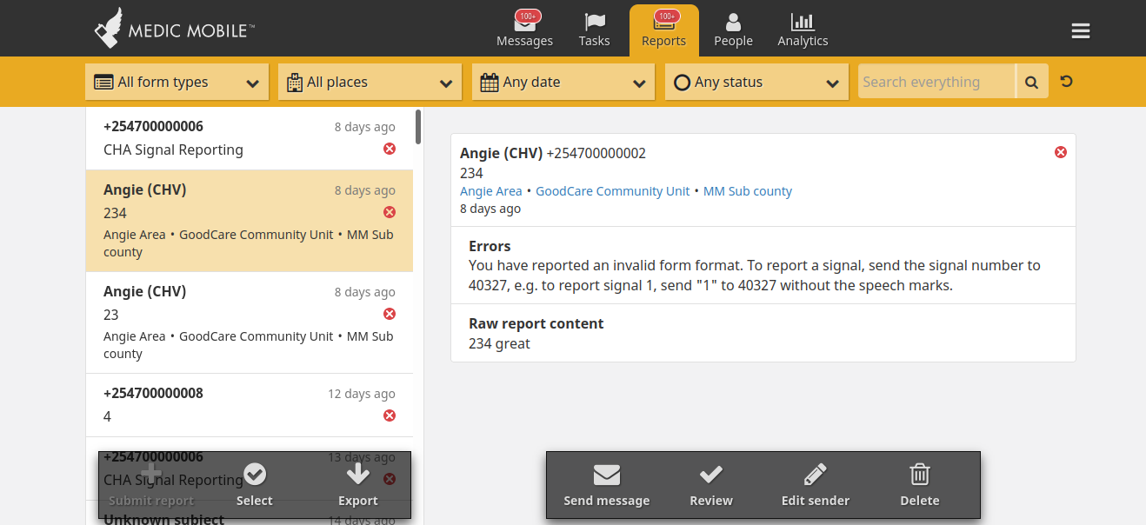Open the Any date filter

pos(563,81)
